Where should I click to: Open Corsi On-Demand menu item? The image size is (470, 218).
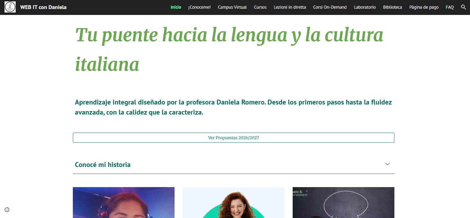coord(330,7)
